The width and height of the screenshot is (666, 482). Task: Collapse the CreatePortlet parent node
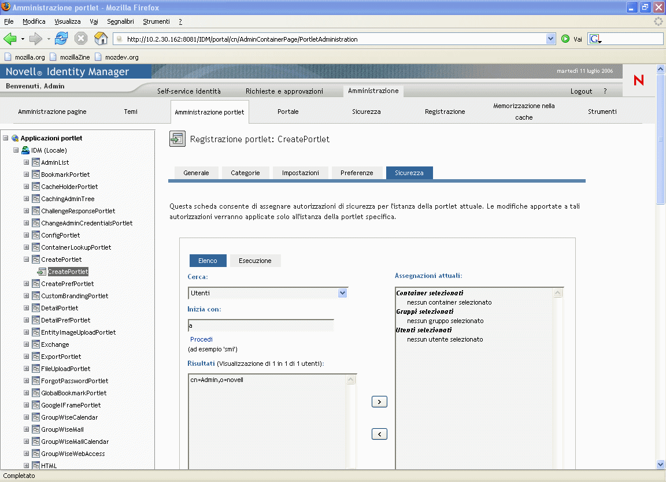[x=27, y=259]
